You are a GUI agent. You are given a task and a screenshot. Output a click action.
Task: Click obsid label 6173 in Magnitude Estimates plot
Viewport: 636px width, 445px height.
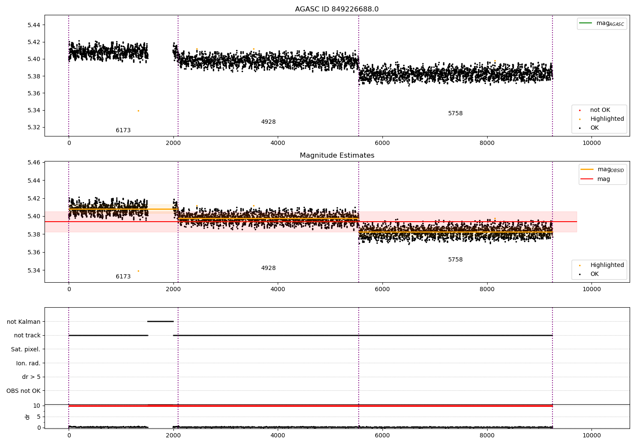point(123,277)
